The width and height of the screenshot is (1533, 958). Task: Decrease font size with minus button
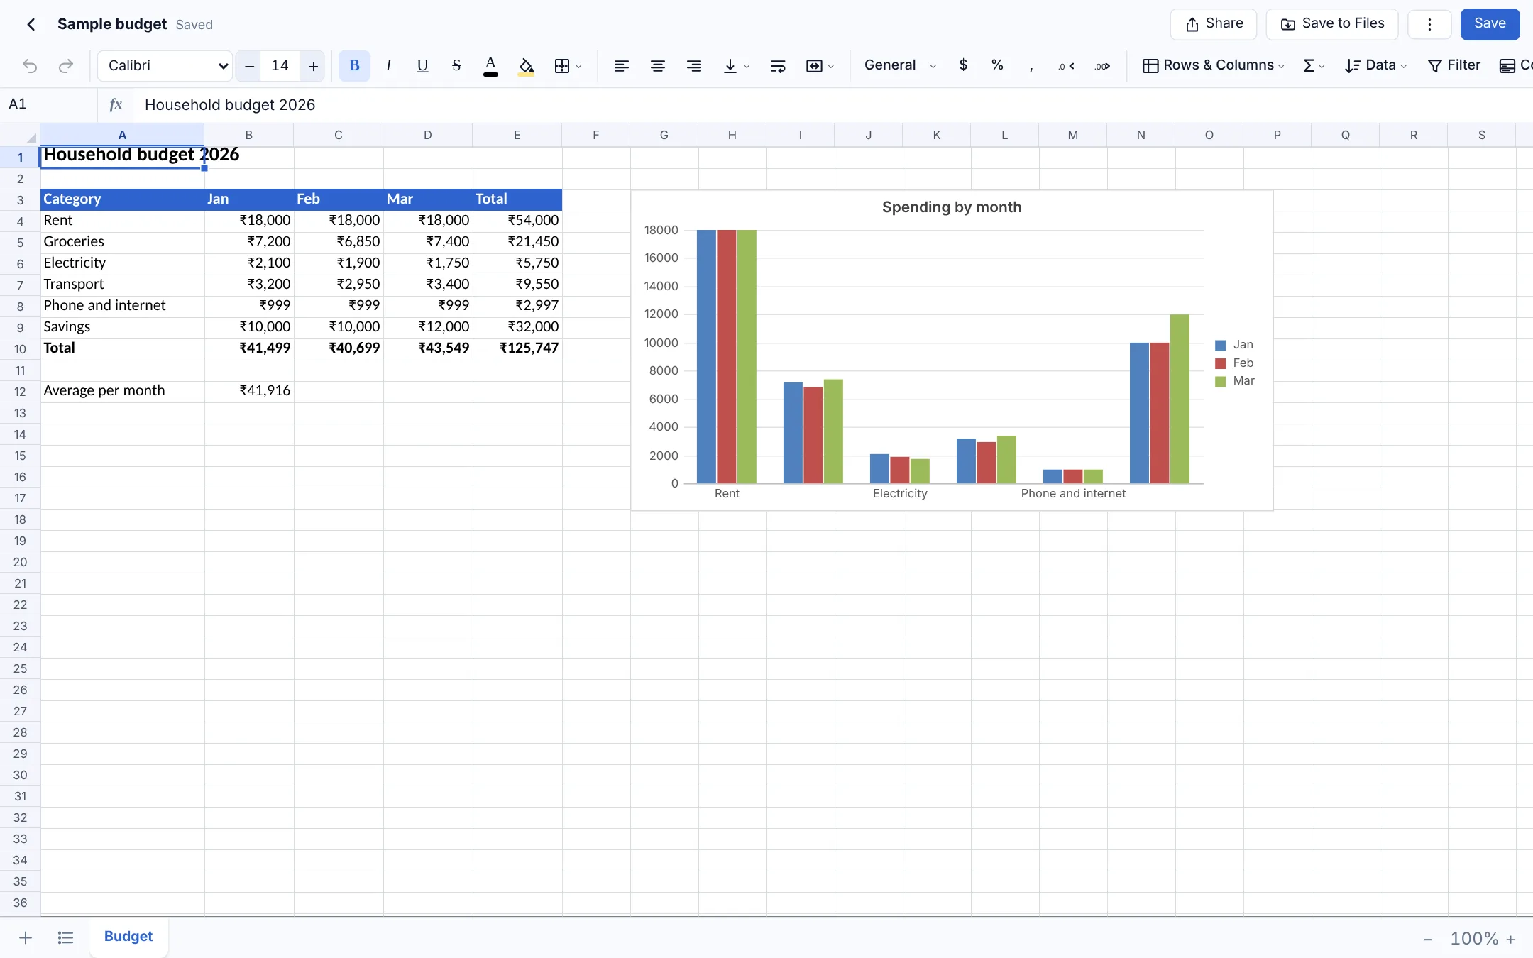pos(249,66)
